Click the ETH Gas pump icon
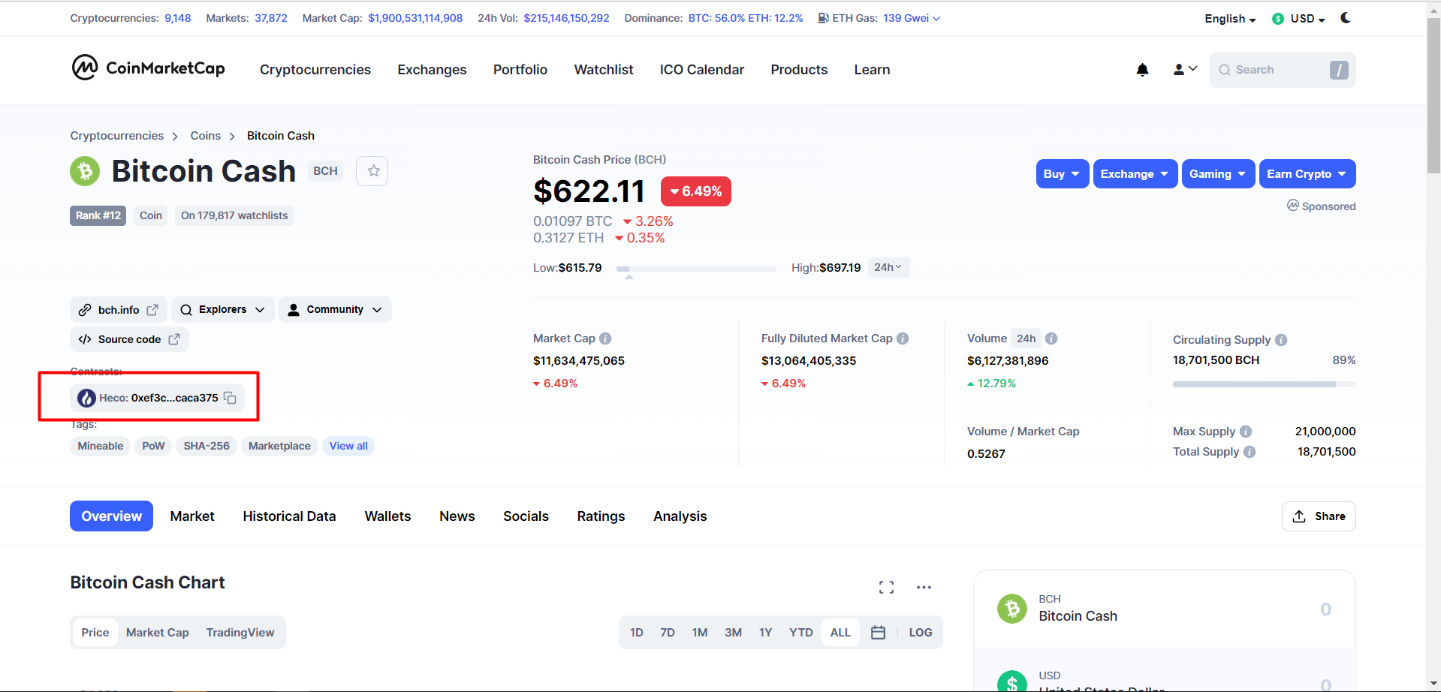The height and width of the screenshot is (692, 1441). click(x=824, y=18)
